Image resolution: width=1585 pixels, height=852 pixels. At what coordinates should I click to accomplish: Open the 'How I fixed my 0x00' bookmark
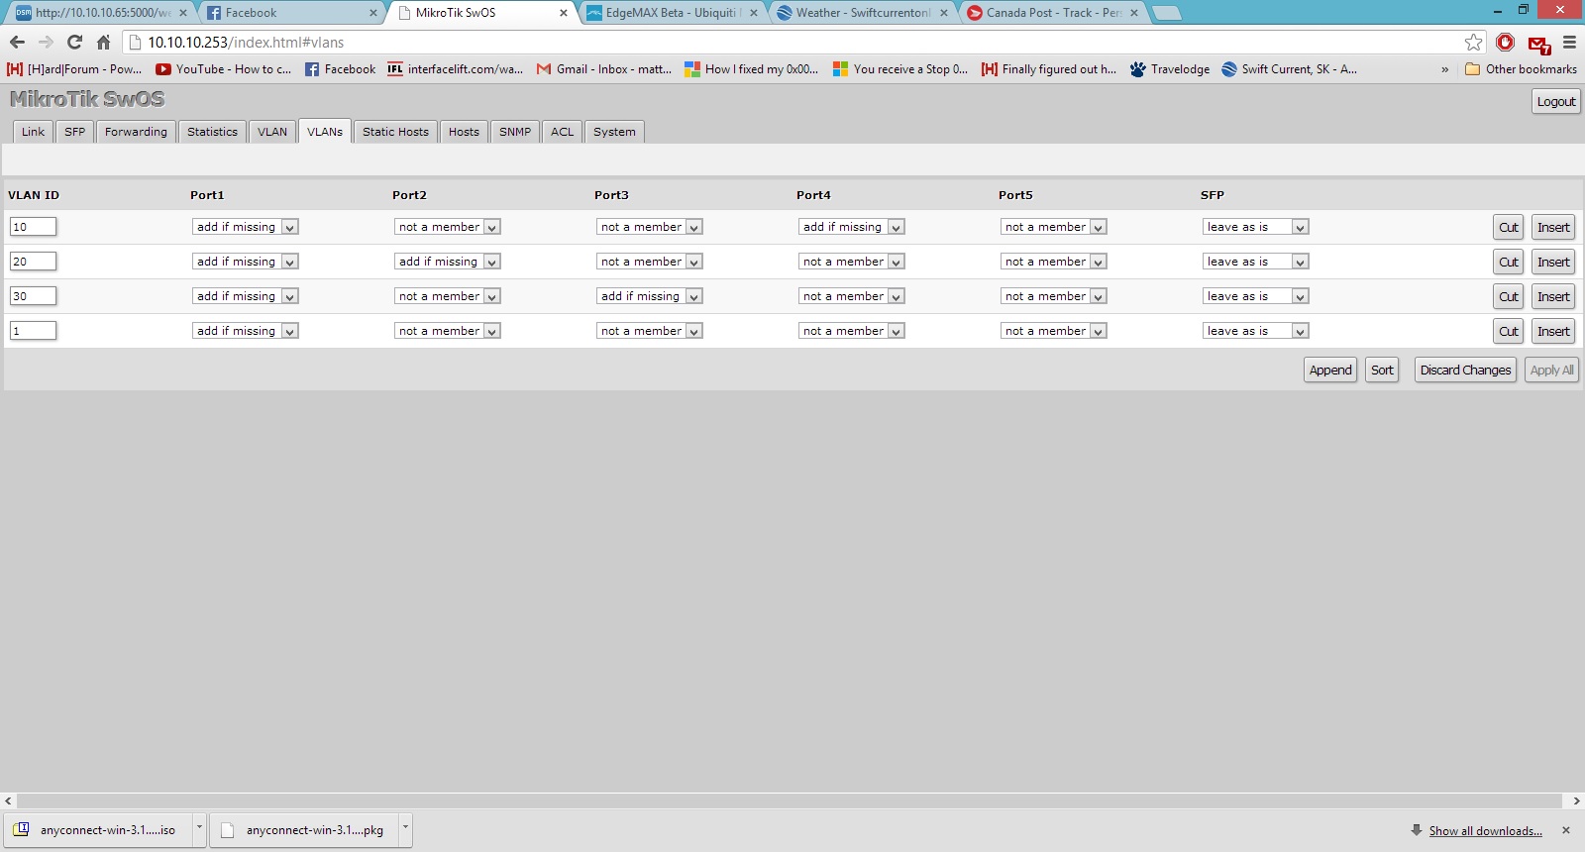click(x=752, y=69)
